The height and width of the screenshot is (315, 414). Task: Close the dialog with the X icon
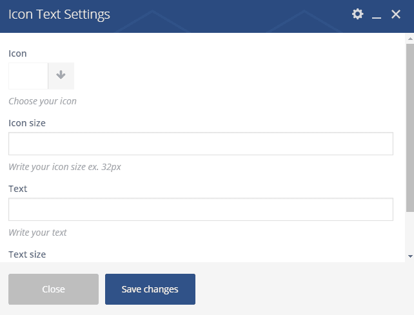click(396, 14)
